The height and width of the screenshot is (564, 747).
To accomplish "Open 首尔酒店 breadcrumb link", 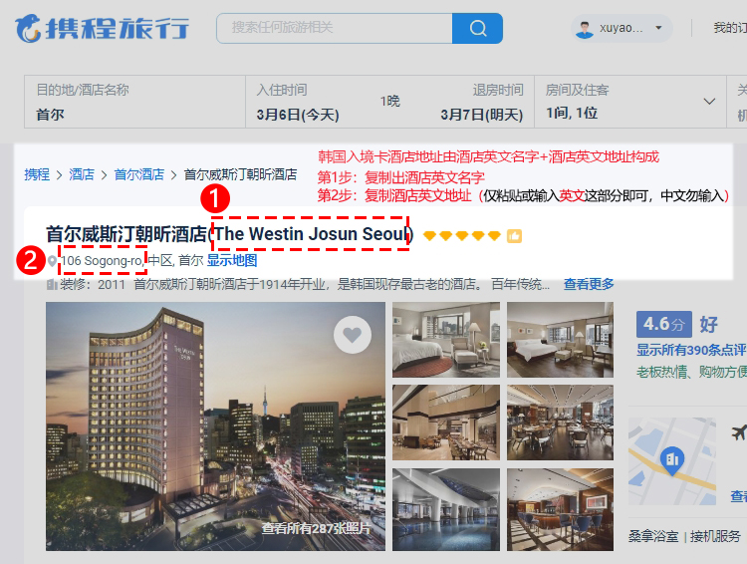I will pos(139,174).
